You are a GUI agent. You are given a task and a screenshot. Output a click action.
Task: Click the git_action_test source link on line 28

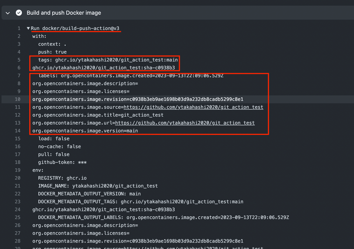[x=201, y=248]
